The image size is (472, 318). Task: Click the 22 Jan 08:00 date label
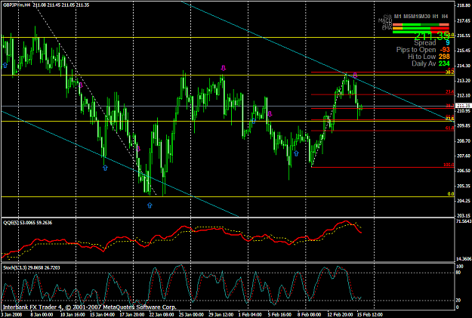point(162,315)
